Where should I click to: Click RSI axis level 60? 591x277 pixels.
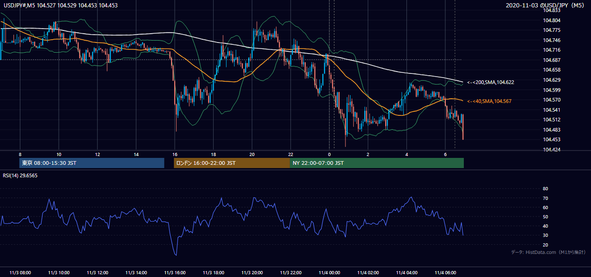(545, 207)
